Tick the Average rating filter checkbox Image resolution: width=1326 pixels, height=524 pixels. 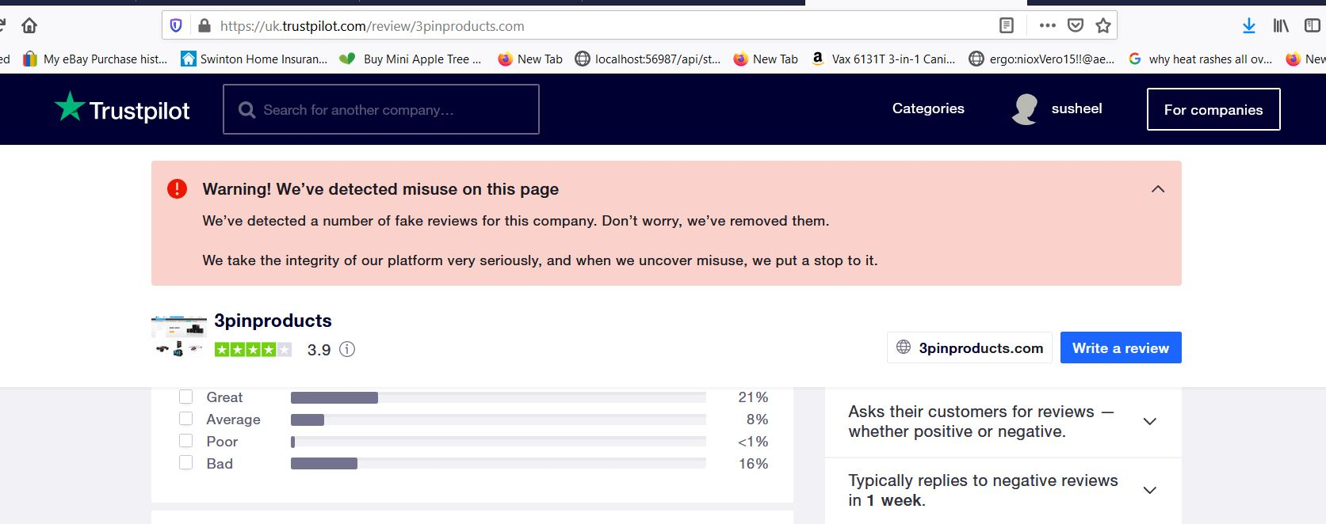(x=186, y=419)
